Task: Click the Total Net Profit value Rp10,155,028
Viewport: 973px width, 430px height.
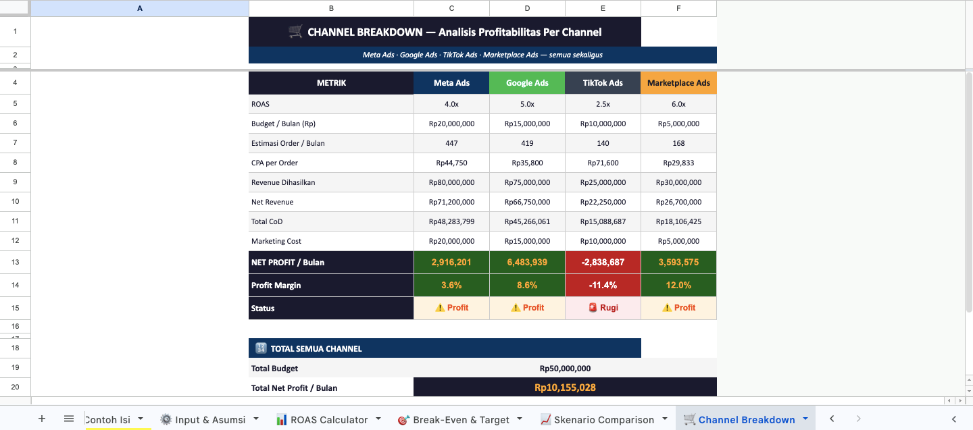Action: [565, 387]
